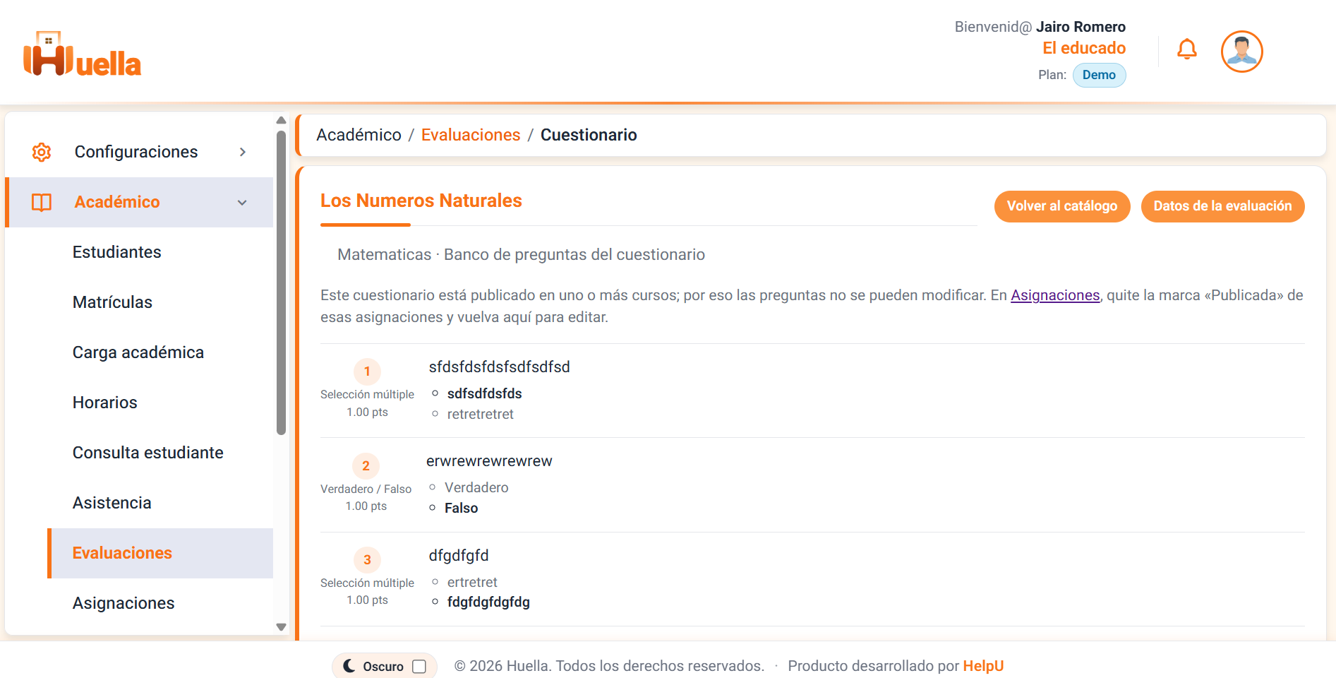Select answer 'retretretret' in question 1
This screenshot has width=1336, height=678.
coord(480,414)
